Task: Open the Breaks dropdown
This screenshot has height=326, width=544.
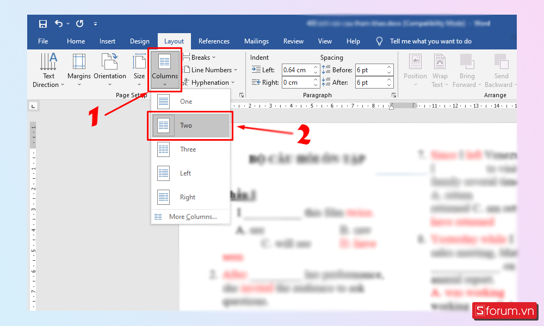Action: coord(200,58)
